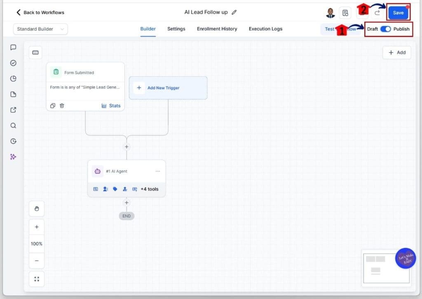Switch to the Settings tab
This screenshot has height=299, width=422.
pos(176,29)
